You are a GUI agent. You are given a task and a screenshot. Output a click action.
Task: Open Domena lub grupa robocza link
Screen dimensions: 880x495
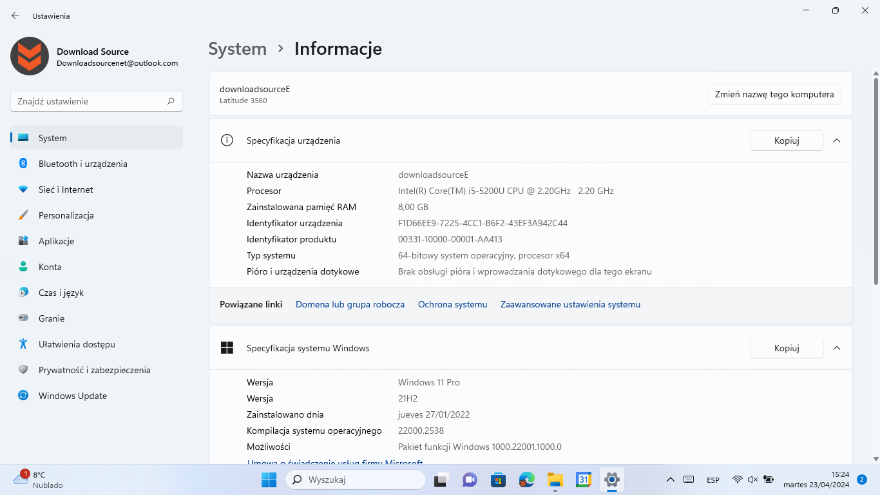click(x=350, y=304)
